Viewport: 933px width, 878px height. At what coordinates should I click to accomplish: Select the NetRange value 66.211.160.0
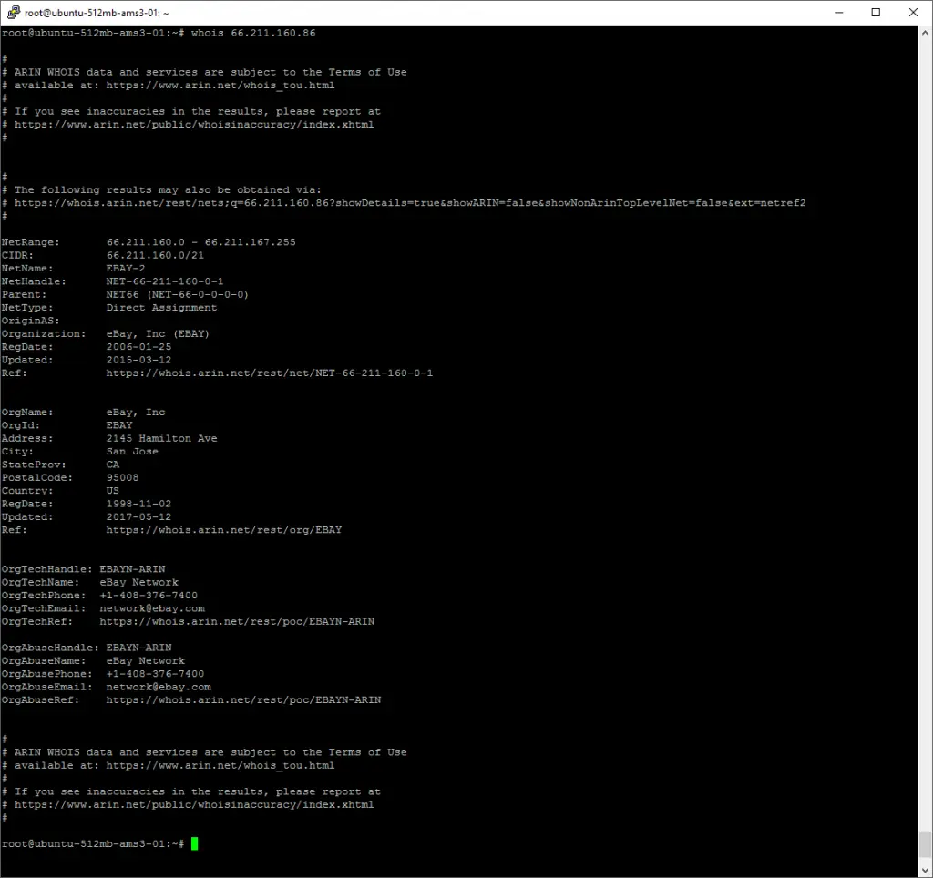(x=148, y=241)
